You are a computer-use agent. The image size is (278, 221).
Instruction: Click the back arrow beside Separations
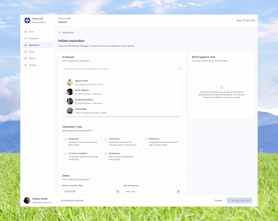click(60, 33)
